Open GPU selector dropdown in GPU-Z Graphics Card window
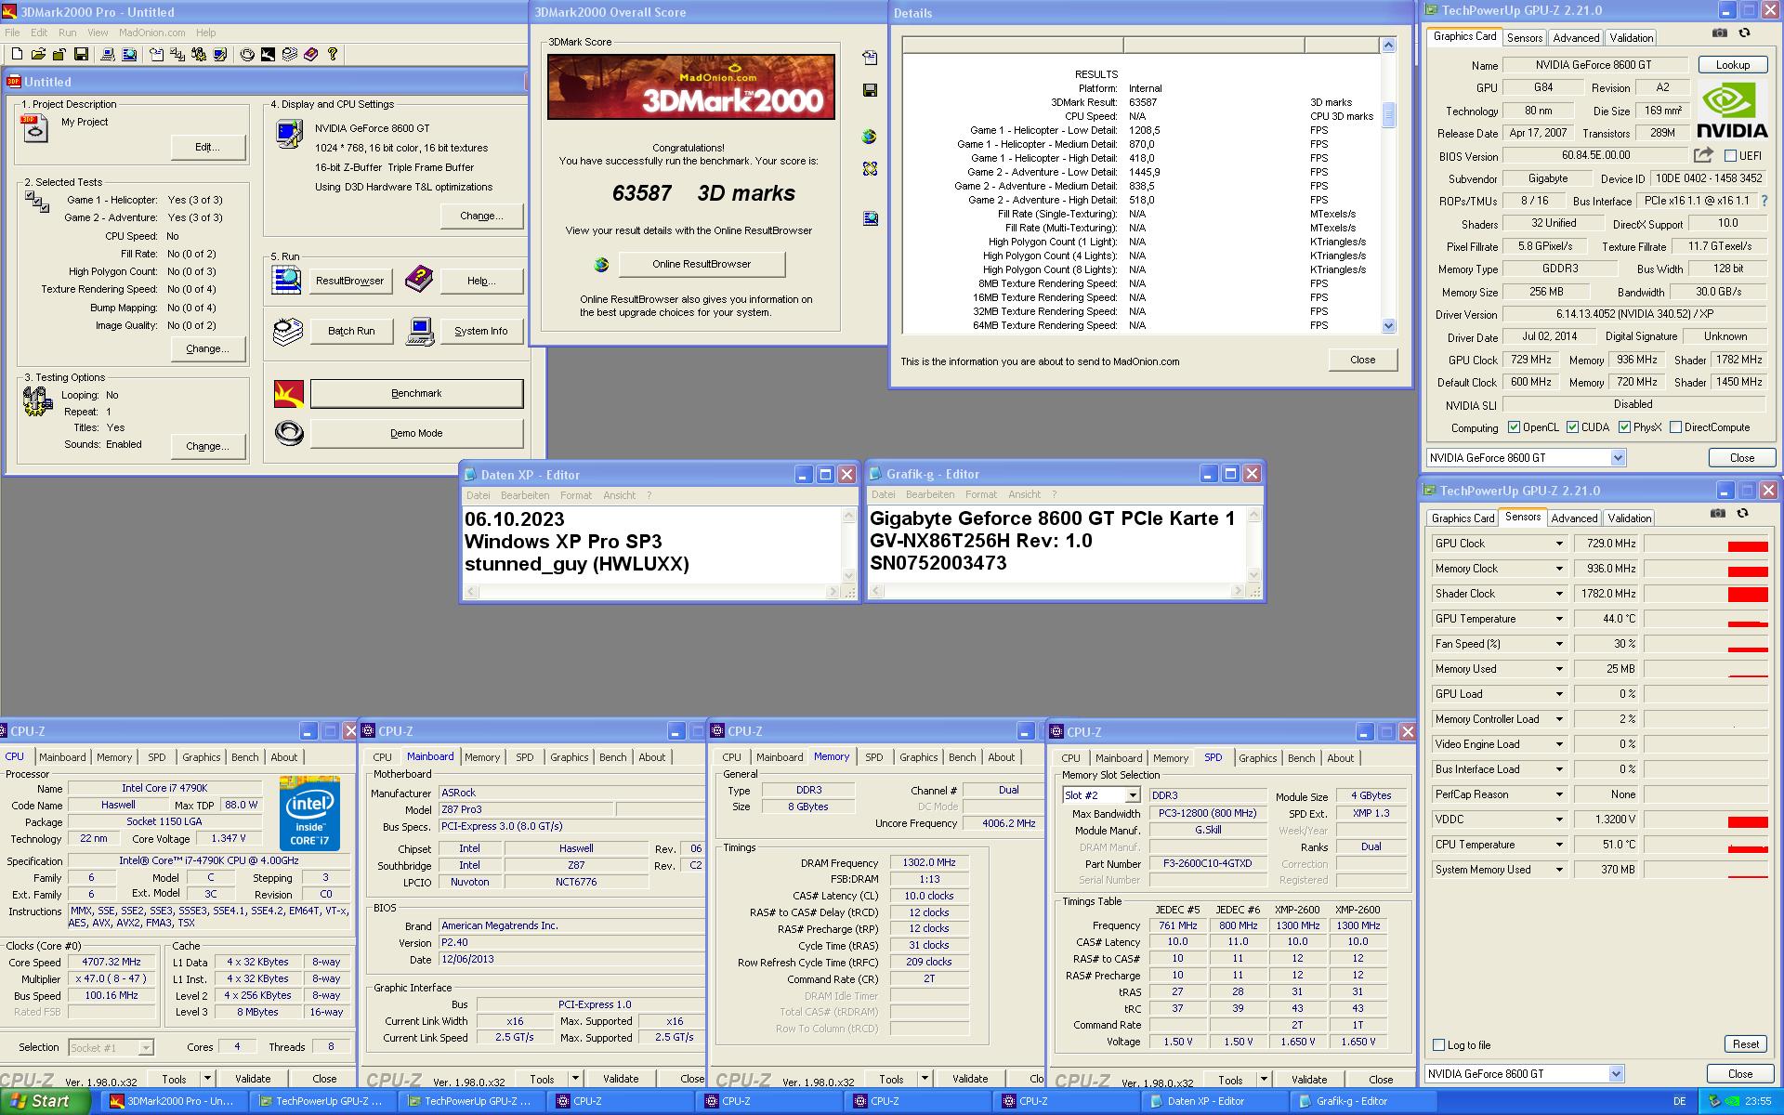Viewport: 1784px width, 1115px height. coord(1618,458)
